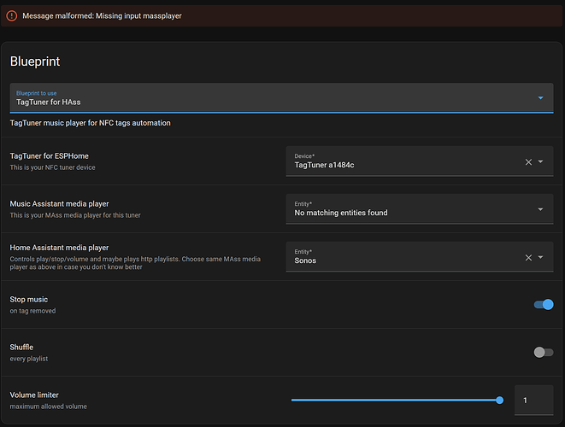Expand the blueprint selector arrow
This screenshot has height=427, width=565.
(x=540, y=98)
